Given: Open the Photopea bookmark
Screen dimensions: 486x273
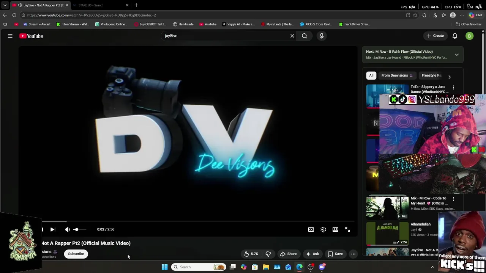Looking at the screenshot, I should coord(111,24).
